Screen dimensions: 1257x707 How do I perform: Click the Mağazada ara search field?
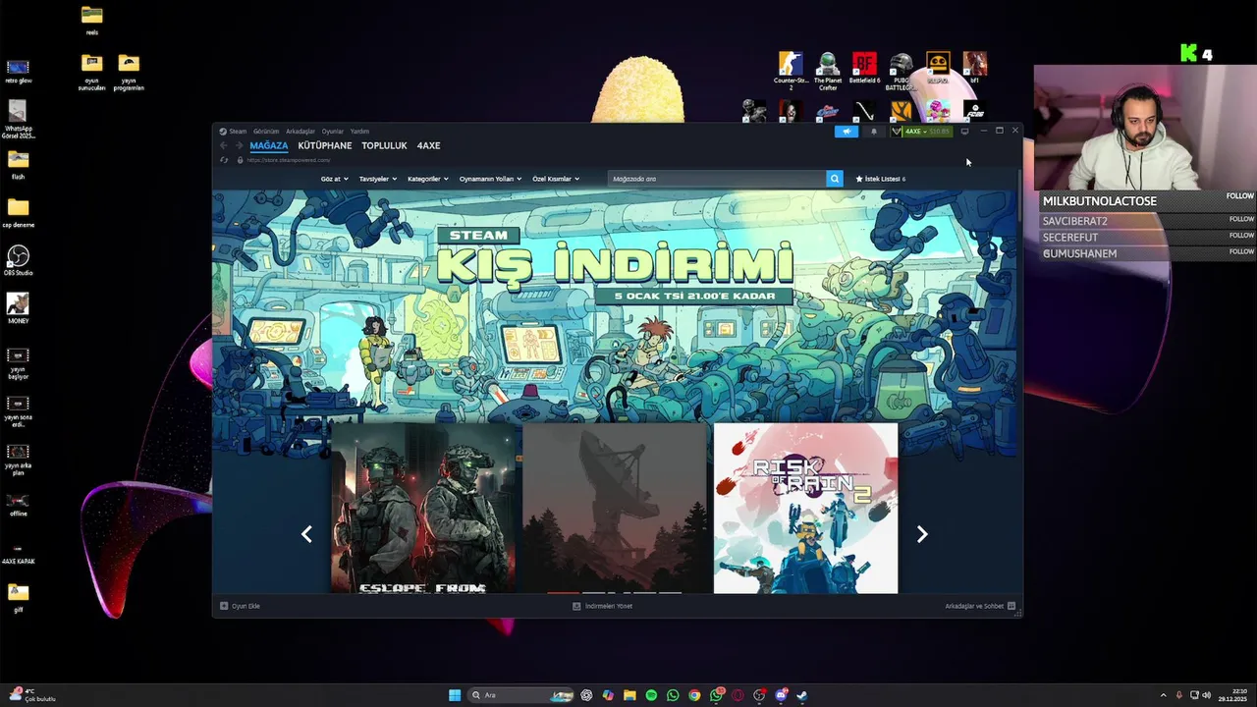[717, 179]
